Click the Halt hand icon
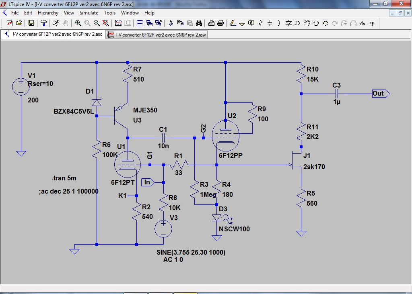The image size is (412, 294). [x=66, y=23]
